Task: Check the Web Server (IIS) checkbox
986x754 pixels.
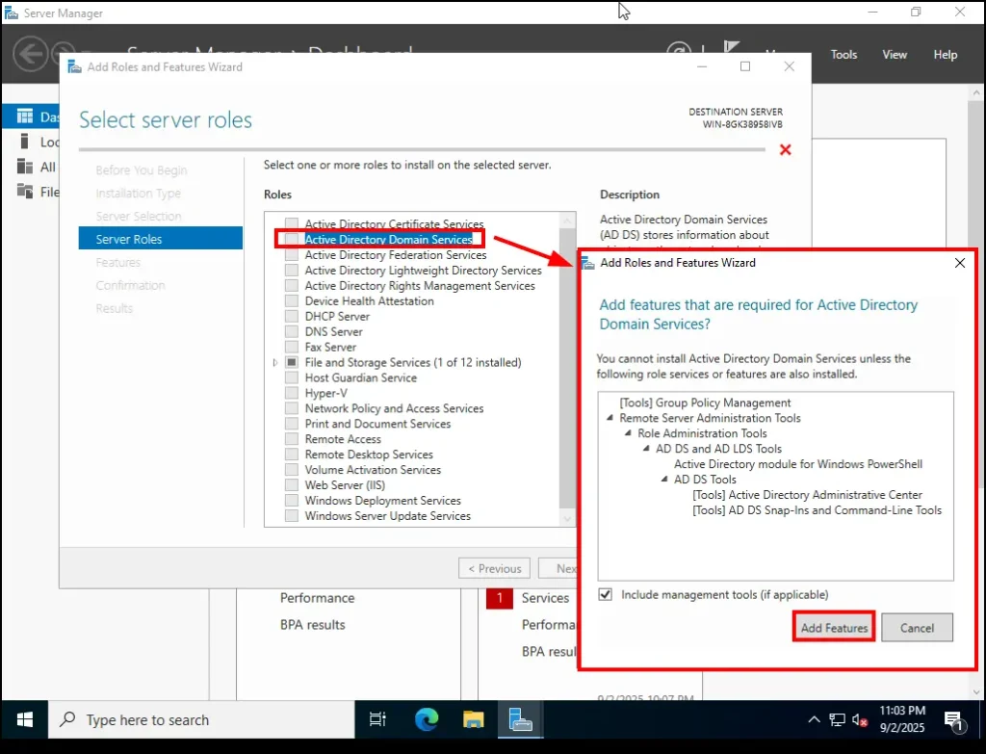Action: (291, 484)
